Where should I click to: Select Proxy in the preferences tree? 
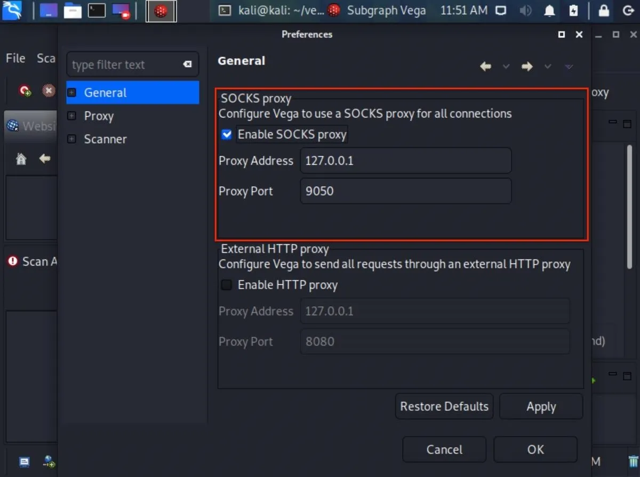99,116
